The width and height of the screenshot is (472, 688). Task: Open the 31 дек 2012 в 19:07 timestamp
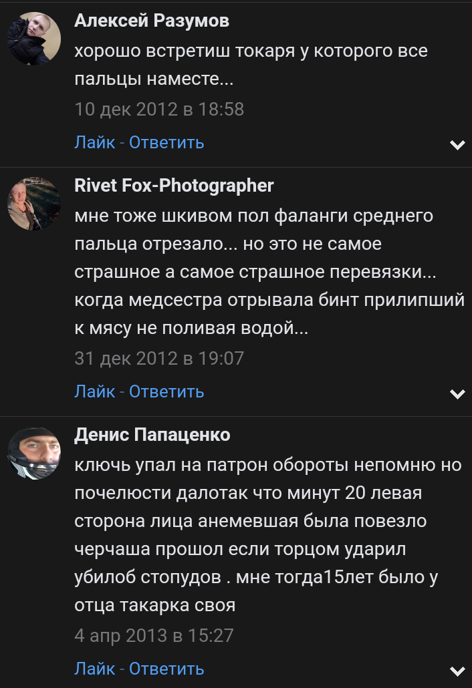(x=159, y=358)
